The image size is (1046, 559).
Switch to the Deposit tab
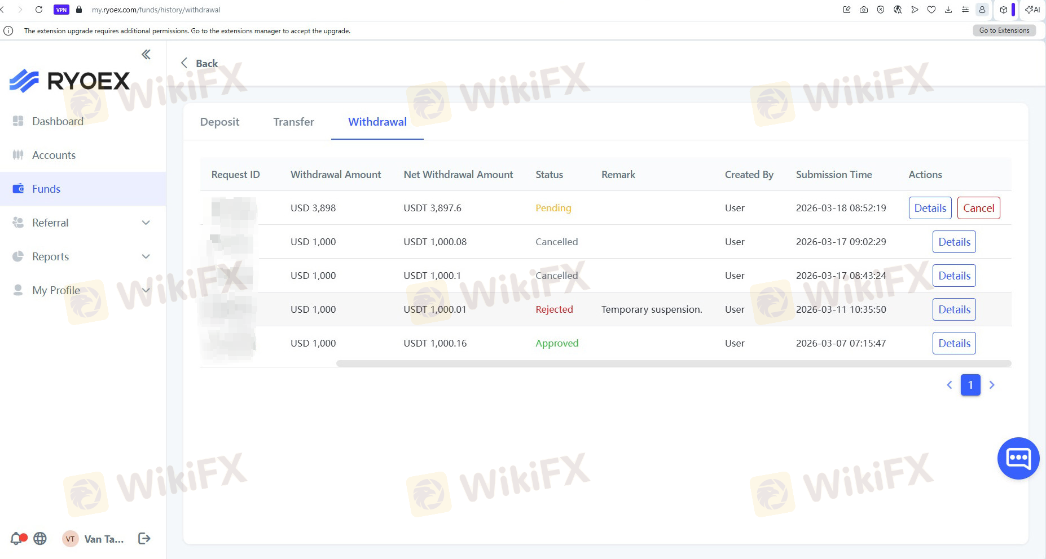click(x=219, y=122)
